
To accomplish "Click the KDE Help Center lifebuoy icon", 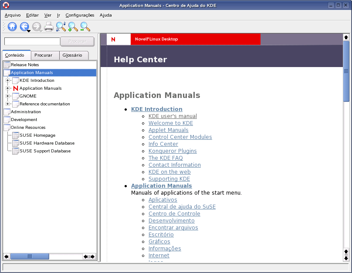I will tap(6, 5).
